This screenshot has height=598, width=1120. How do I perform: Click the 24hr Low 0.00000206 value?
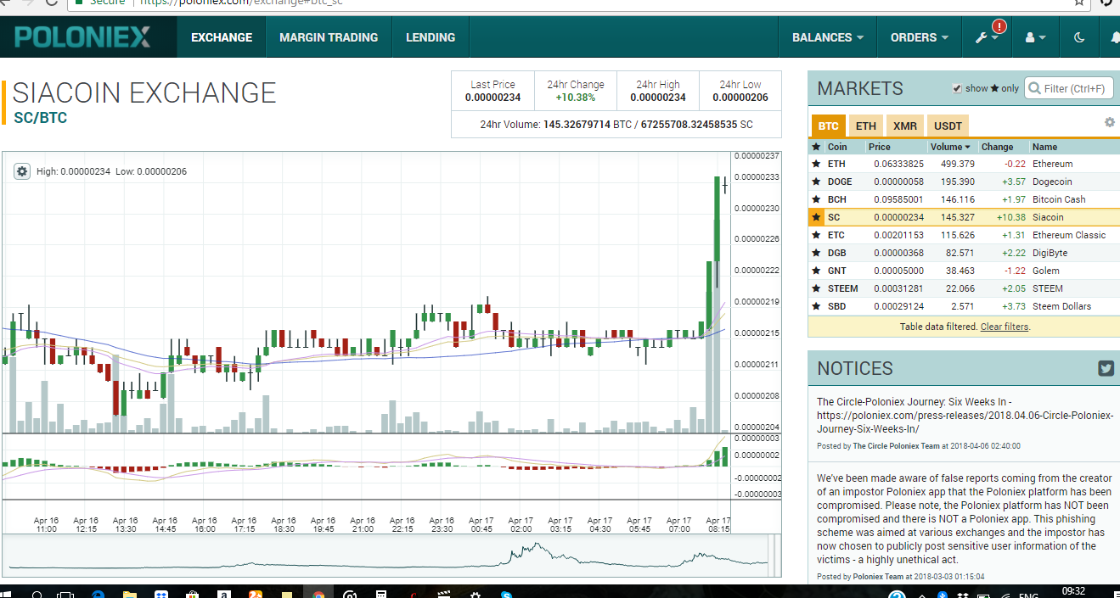click(740, 98)
